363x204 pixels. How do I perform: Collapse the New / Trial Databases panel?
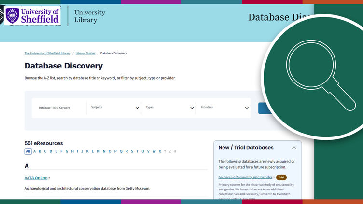[294, 148]
